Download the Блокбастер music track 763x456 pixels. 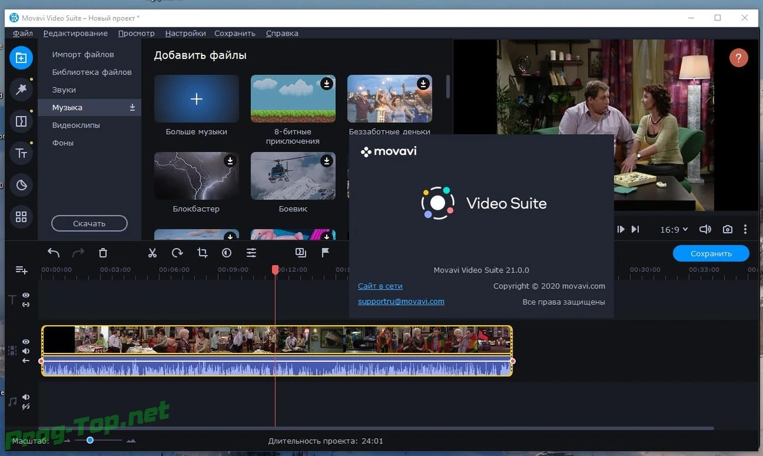230,161
